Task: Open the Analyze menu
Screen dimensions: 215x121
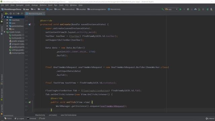Action: coord(35,5)
